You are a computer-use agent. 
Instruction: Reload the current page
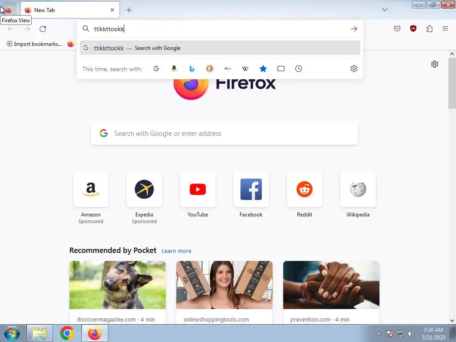tap(43, 29)
